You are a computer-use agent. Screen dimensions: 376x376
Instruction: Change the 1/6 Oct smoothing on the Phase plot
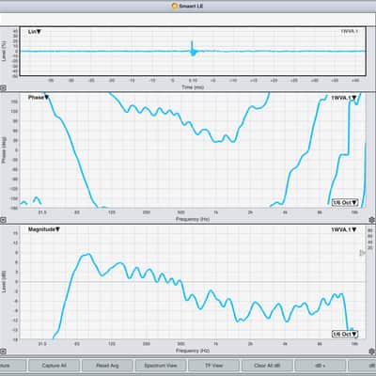(345, 202)
